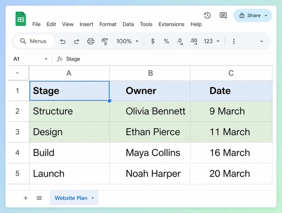Viewport: 282px width, 213px height.
Task: Select the 11 March cell
Action: 231,132
